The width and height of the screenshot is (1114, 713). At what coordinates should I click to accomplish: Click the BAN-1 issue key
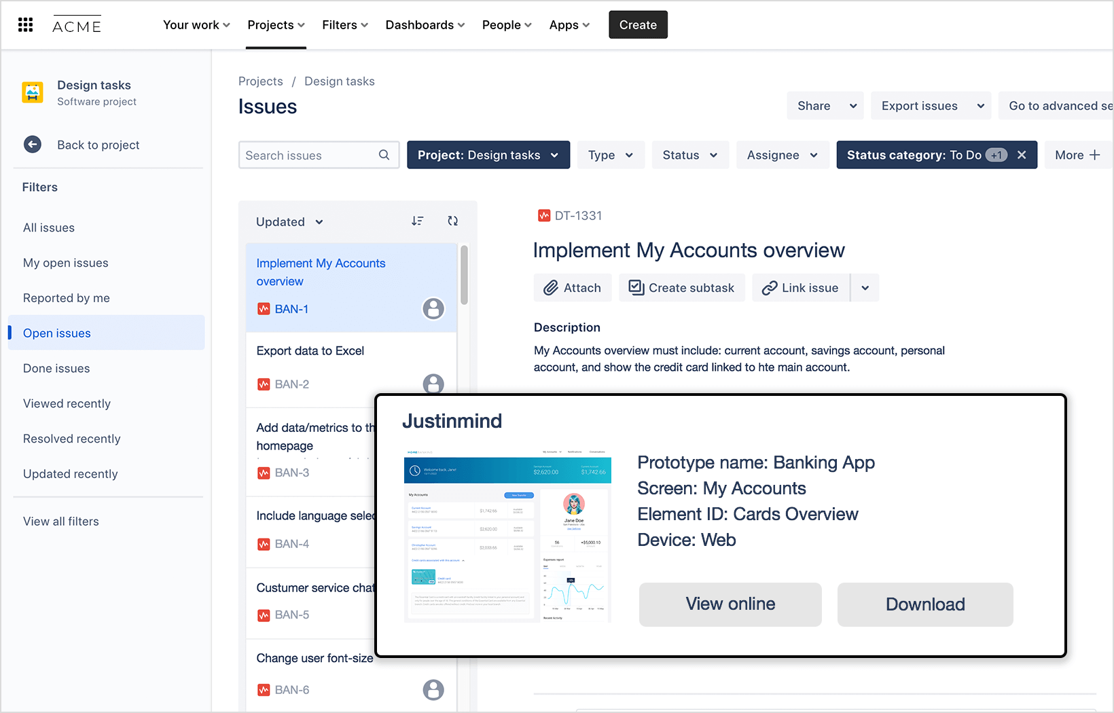pyautogui.click(x=291, y=309)
